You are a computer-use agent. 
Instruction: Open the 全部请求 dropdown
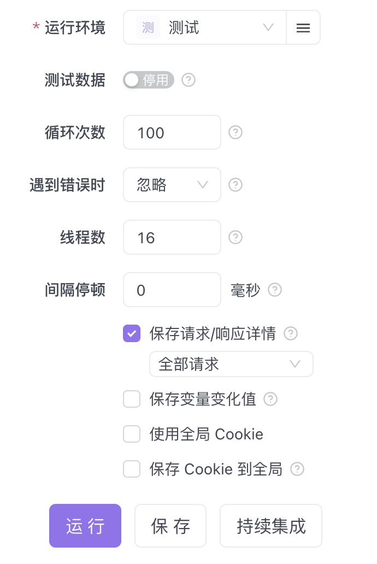click(231, 364)
